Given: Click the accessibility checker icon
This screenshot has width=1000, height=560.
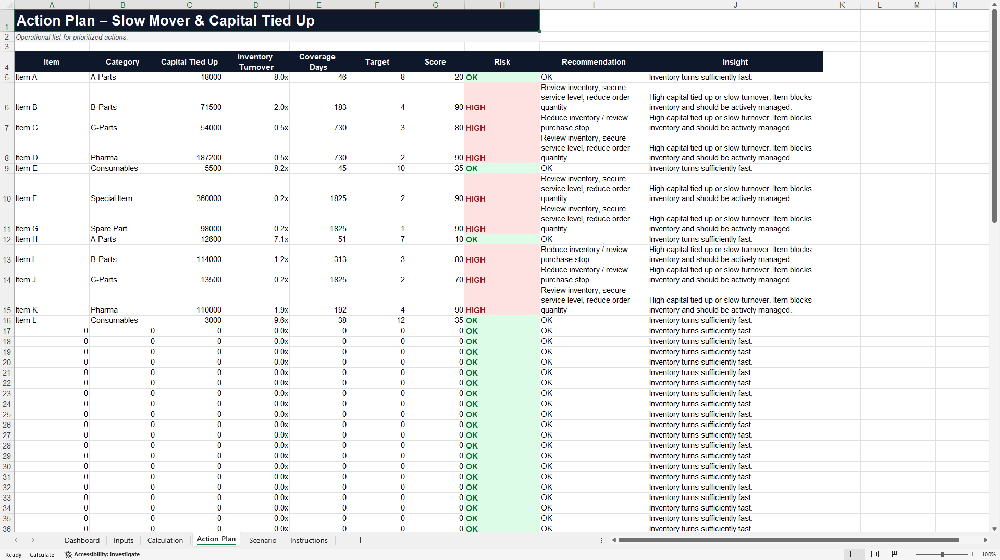Looking at the screenshot, I should pyautogui.click(x=68, y=554).
